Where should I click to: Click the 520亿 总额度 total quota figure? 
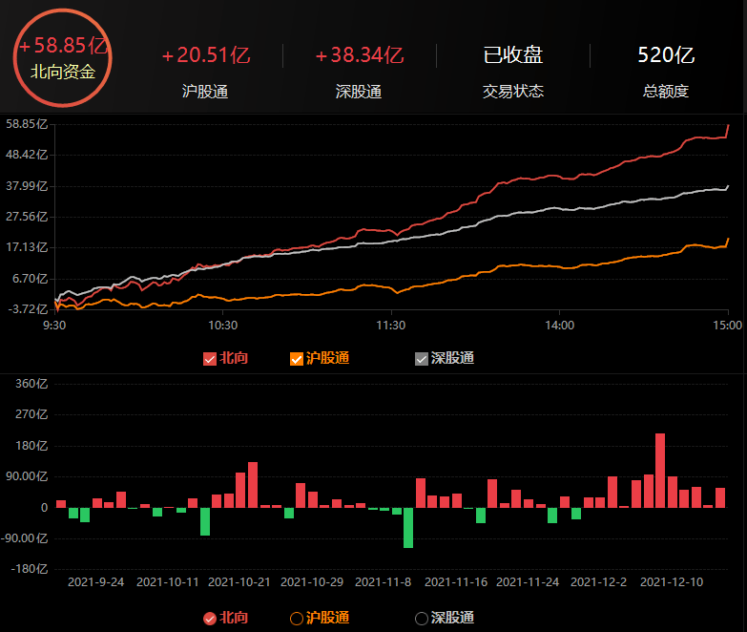point(665,55)
